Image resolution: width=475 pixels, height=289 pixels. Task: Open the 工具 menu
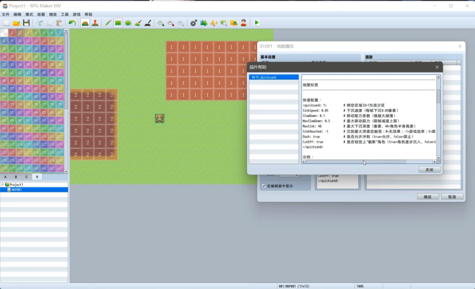(65, 14)
